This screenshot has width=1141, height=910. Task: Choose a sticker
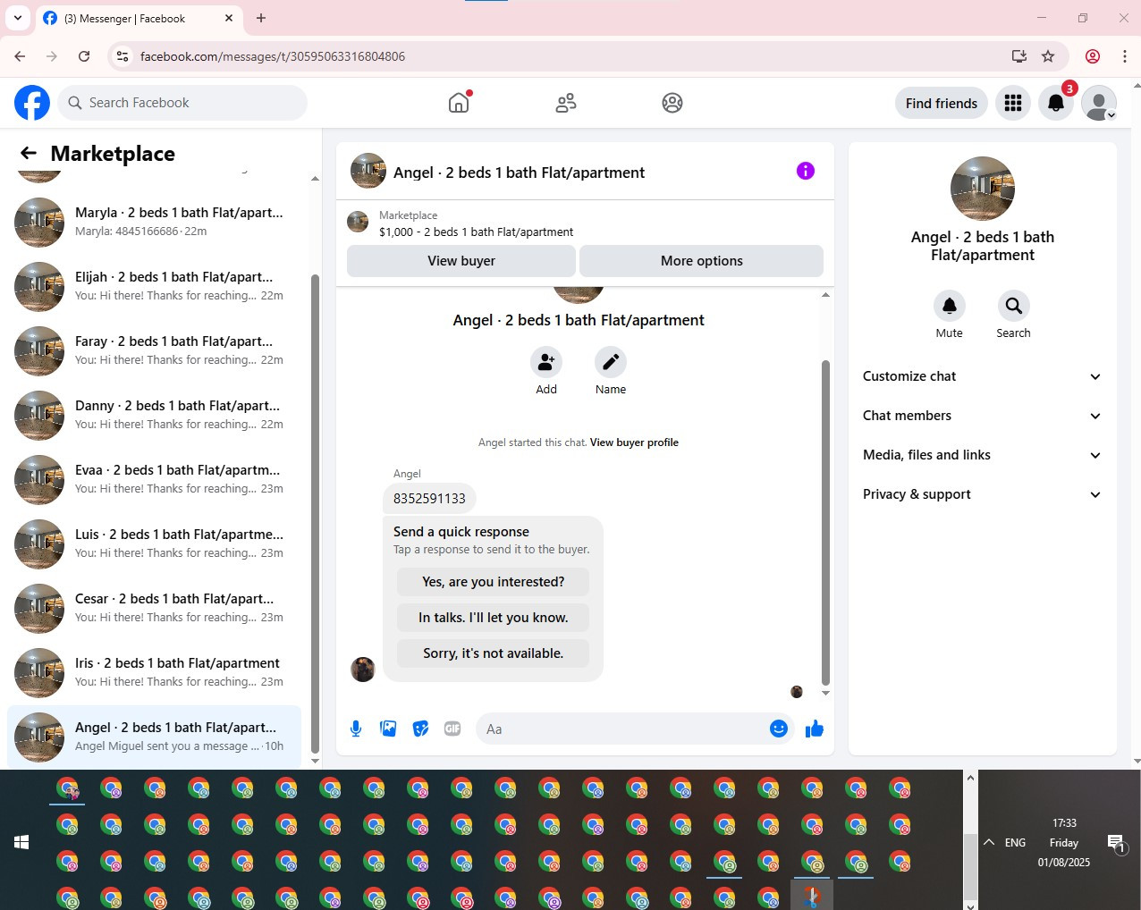420,729
